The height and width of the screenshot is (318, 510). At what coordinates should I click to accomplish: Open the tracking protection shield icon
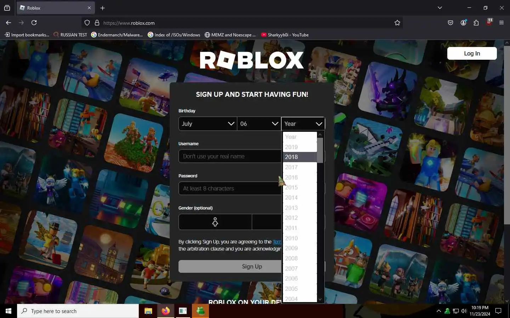tap(87, 23)
